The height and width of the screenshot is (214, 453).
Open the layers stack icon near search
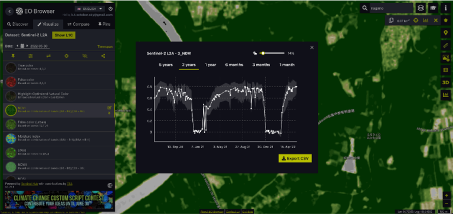[x=421, y=8]
